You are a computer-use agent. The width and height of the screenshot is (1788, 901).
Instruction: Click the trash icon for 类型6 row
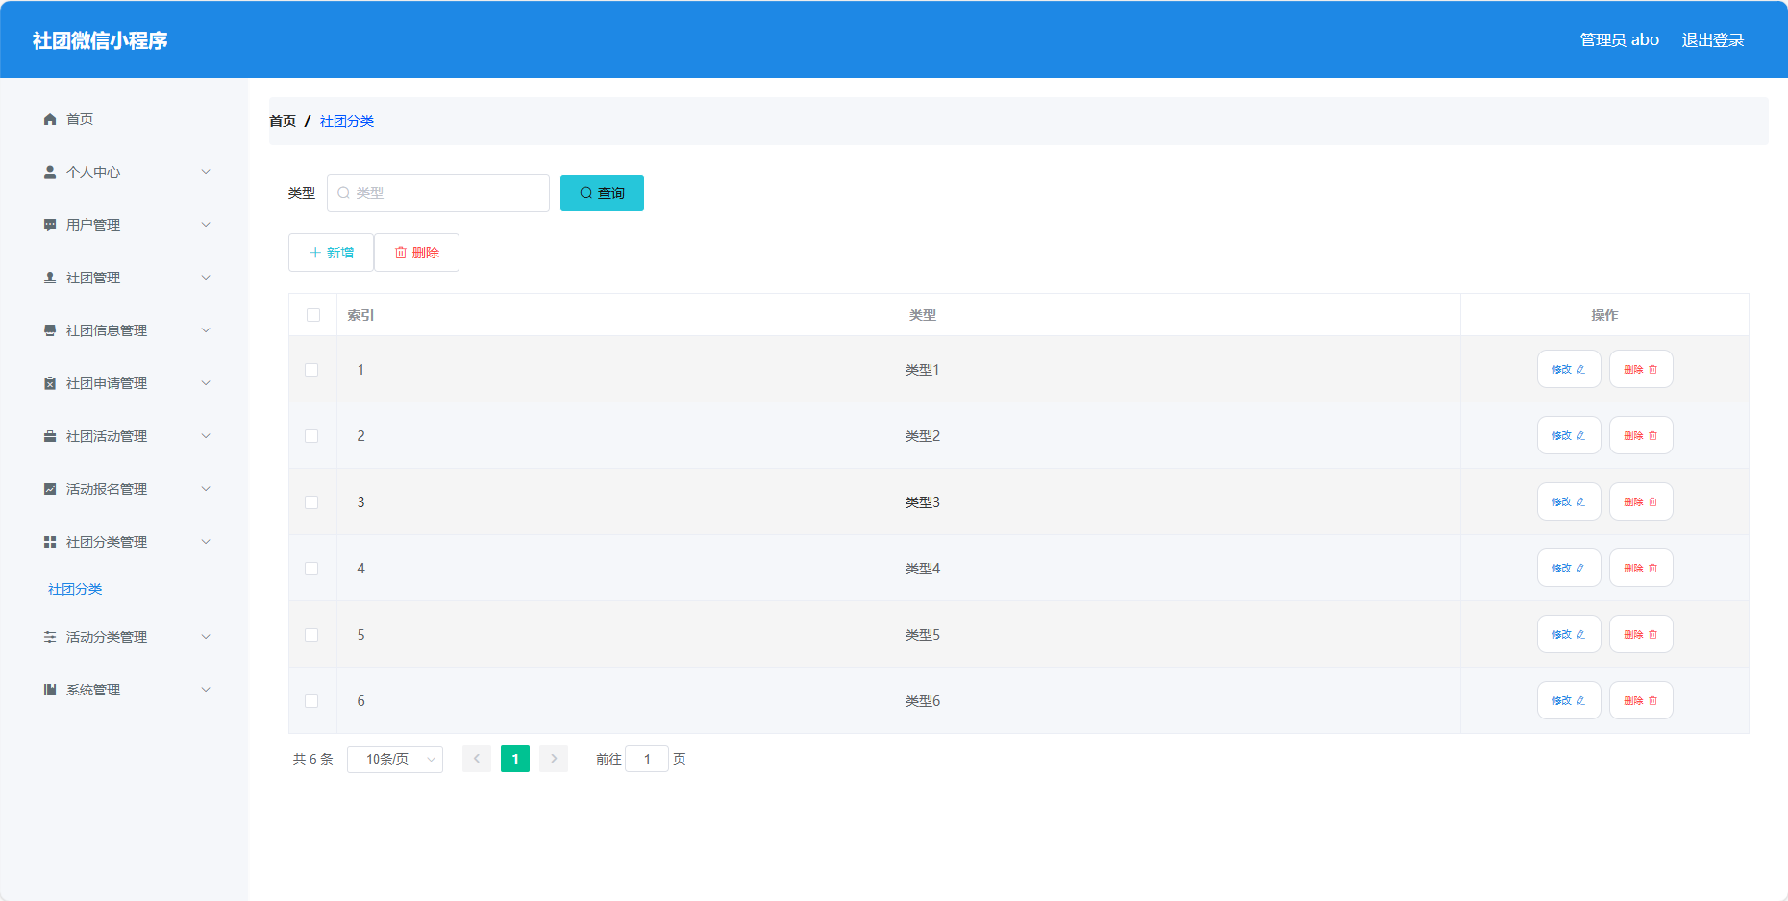click(1652, 701)
